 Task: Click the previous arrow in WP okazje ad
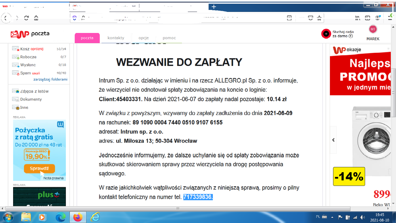pyautogui.click(x=333, y=140)
